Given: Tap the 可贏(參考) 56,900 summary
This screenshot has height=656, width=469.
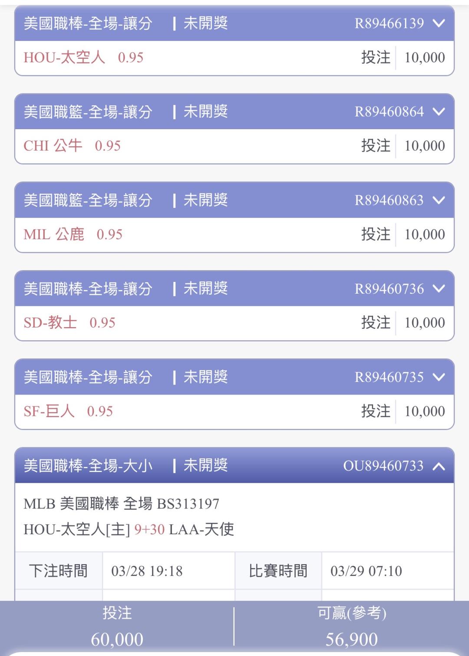Looking at the screenshot, I should click(352, 627).
